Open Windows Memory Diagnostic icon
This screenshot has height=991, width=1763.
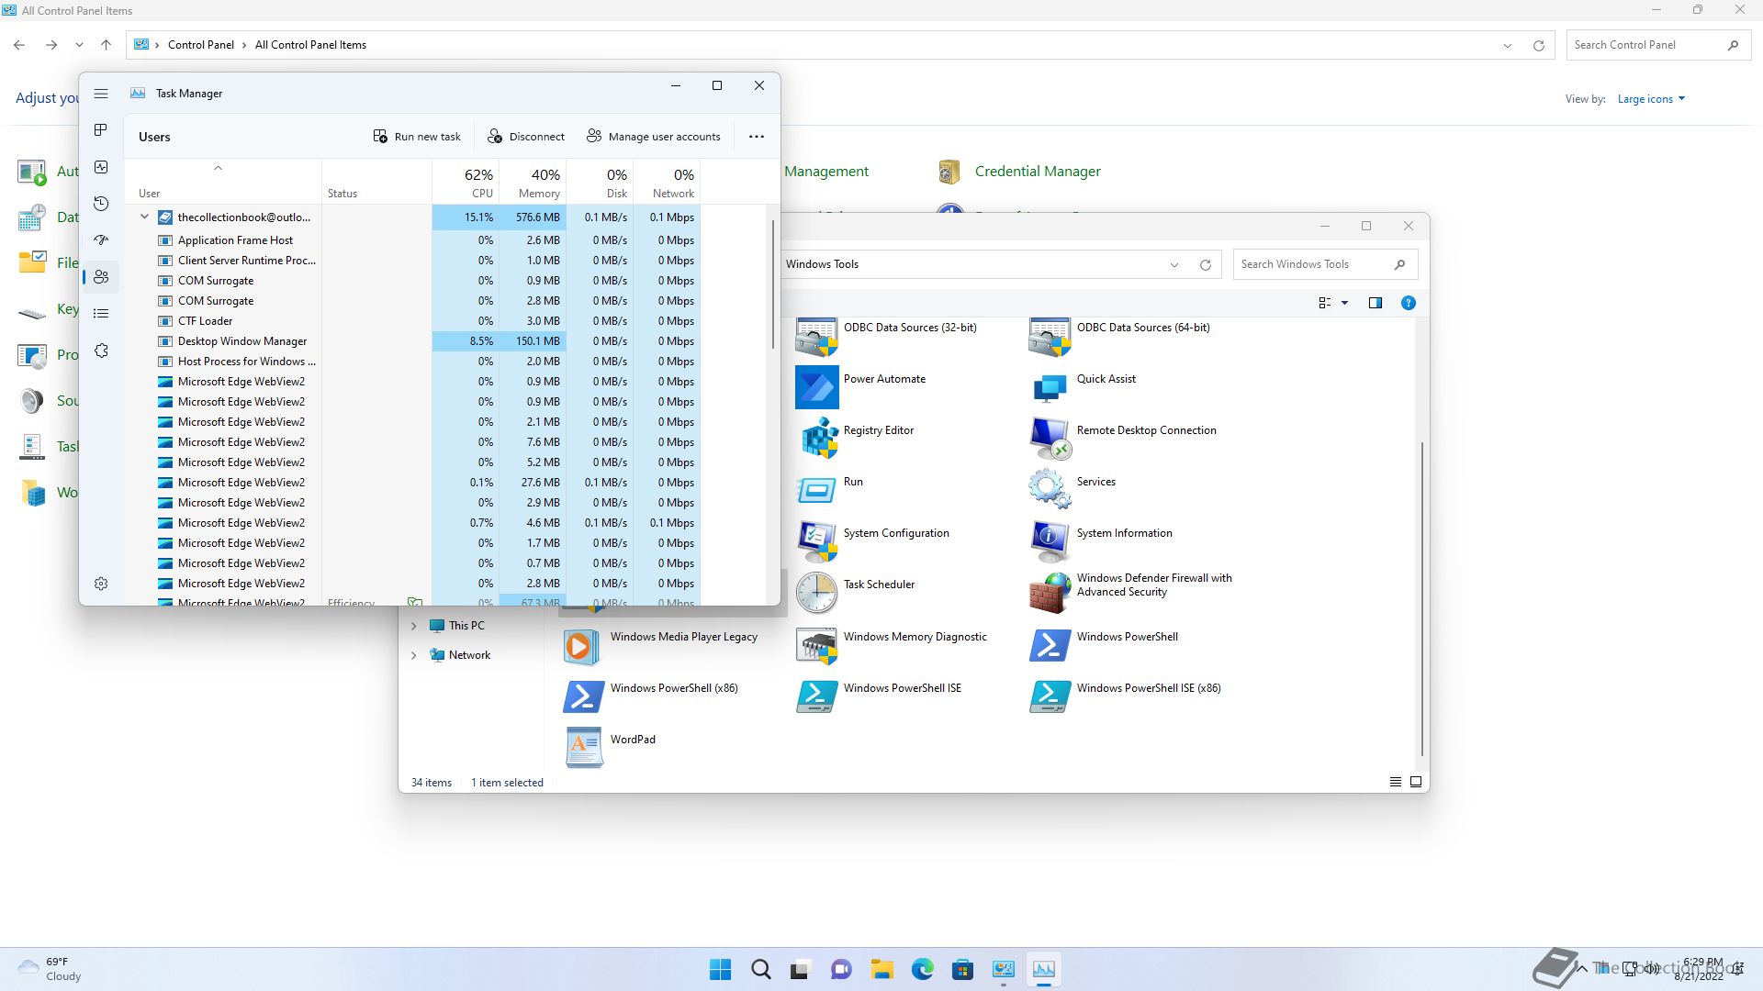pos(816,645)
